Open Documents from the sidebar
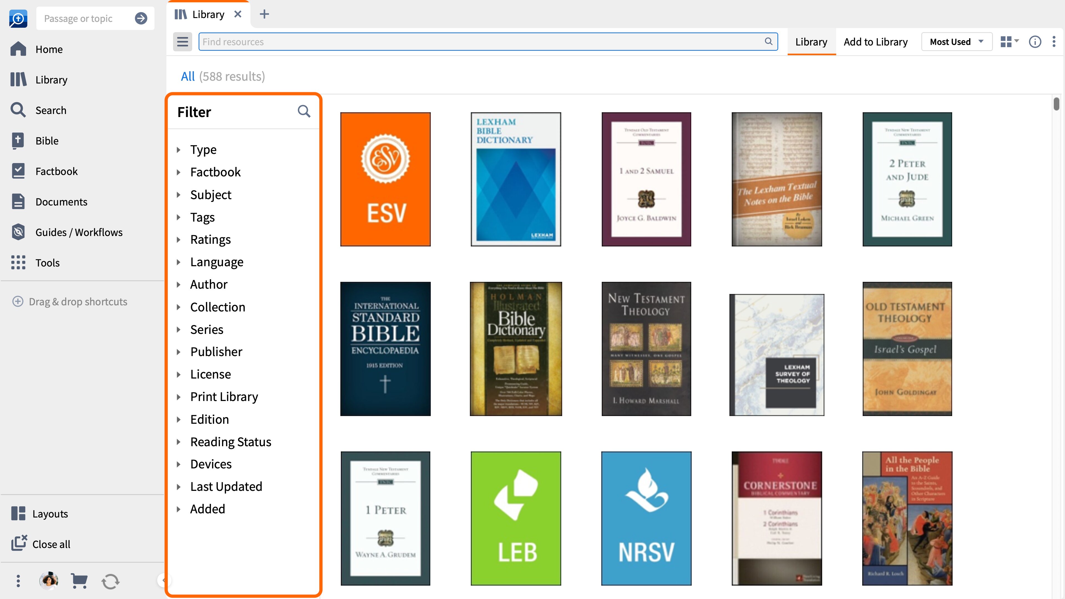 (x=49, y=202)
